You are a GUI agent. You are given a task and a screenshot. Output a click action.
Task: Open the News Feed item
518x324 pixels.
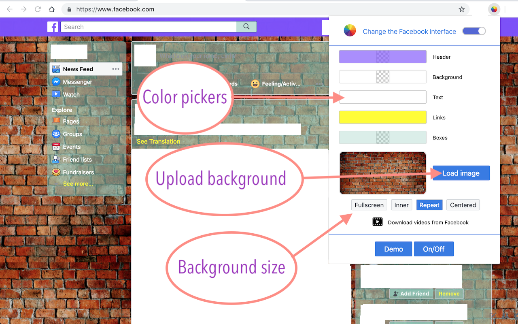point(86,69)
